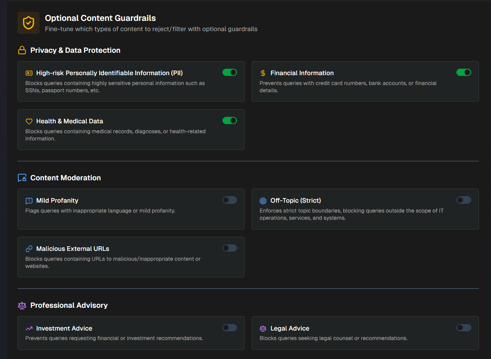This screenshot has width=491, height=359.
Task: Click the chain link icon for Malicious External URLs
Action: click(x=29, y=249)
